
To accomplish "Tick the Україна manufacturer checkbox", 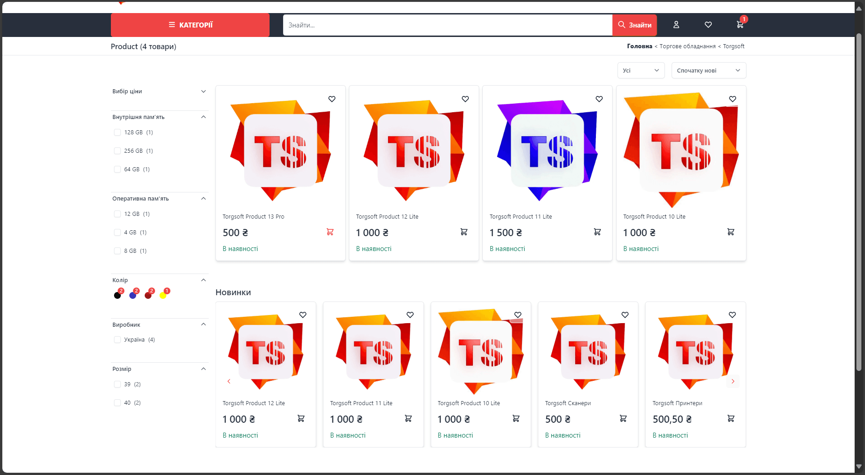I will click(x=118, y=340).
